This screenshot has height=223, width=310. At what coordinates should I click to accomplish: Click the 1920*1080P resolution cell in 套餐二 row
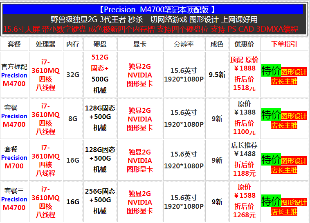[x=184, y=160]
